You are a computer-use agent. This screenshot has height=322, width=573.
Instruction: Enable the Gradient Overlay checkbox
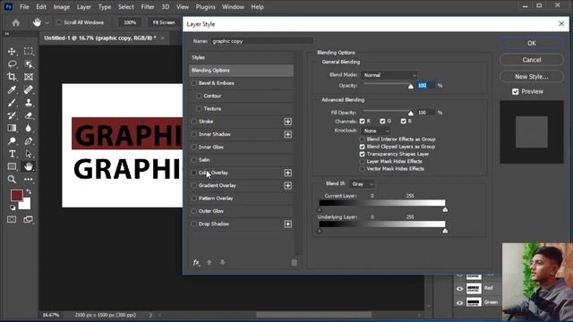(194, 185)
